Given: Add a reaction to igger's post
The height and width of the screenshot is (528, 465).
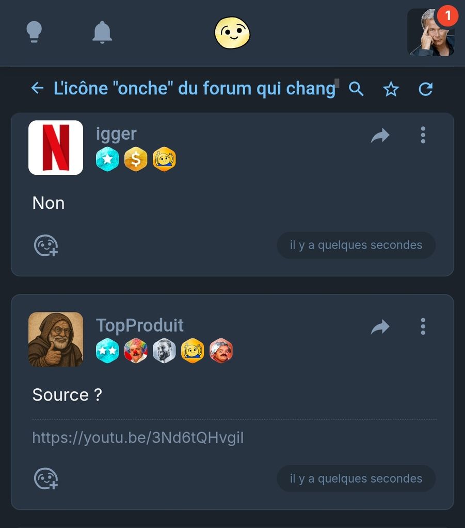Looking at the screenshot, I should click(x=45, y=245).
